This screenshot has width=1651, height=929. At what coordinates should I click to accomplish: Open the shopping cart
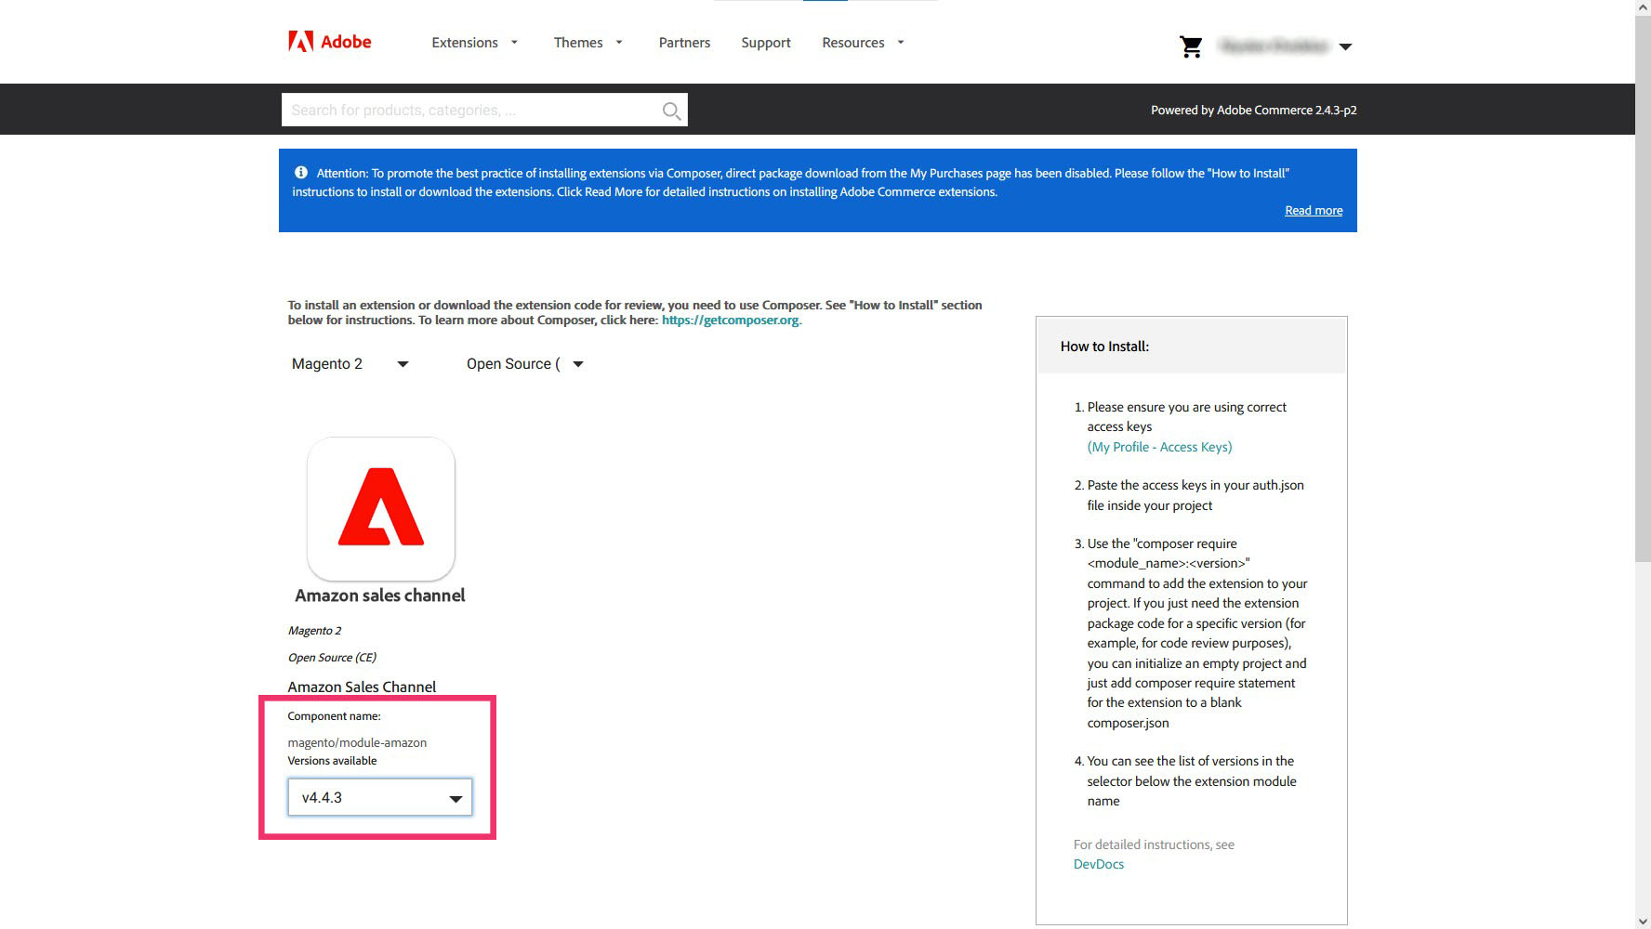[x=1191, y=46]
